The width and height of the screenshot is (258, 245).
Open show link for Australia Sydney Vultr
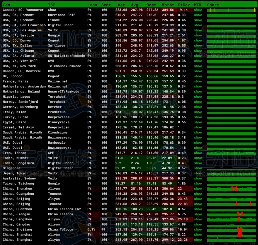tap(198, 178)
